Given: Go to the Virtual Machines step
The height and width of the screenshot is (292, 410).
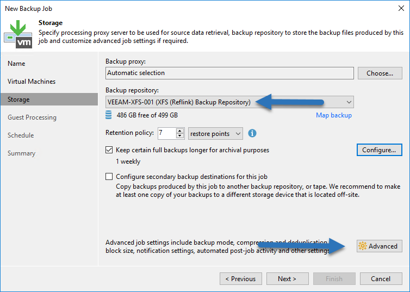Looking at the screenshot, I should (x=32, y=82).
